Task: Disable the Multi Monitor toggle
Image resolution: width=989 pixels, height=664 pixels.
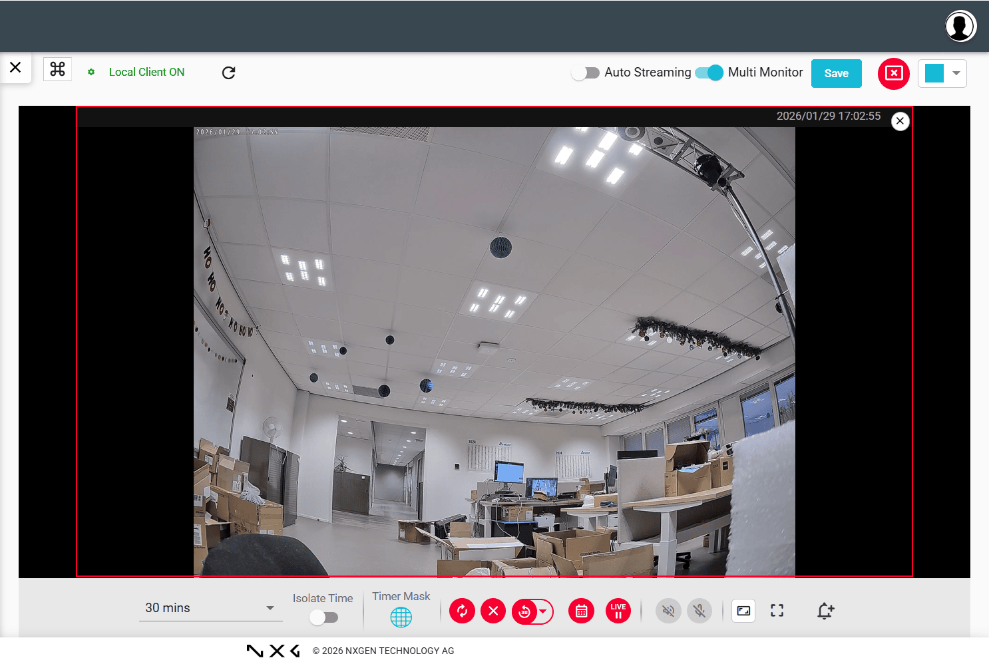Action: [709, 73]
